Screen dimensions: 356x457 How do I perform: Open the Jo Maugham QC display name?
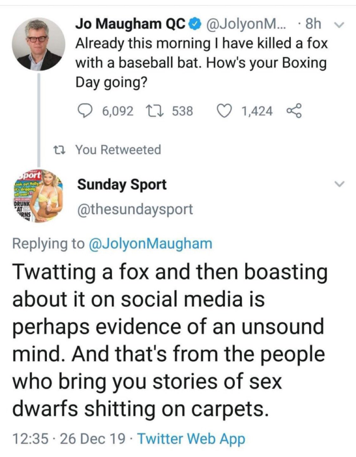(x=130, y=24)
